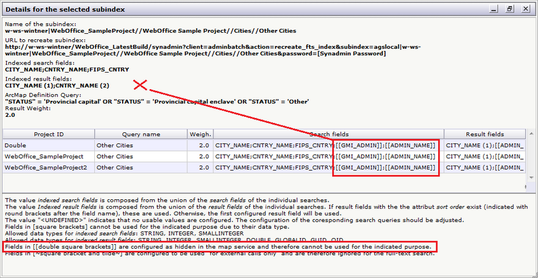
Task: Click the indexed search fields value CITY_NAME;CNTRY_NAME;FIPS_CNTRY
Action: click(x=67, y=69)
